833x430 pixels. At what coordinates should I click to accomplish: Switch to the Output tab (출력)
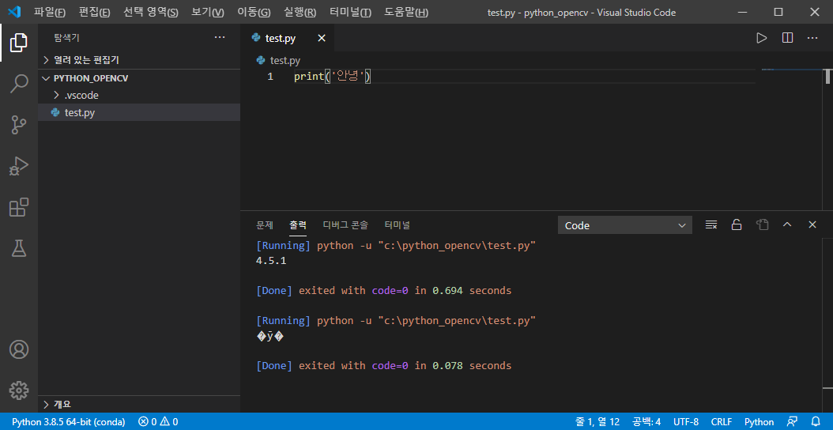[298, 224]
